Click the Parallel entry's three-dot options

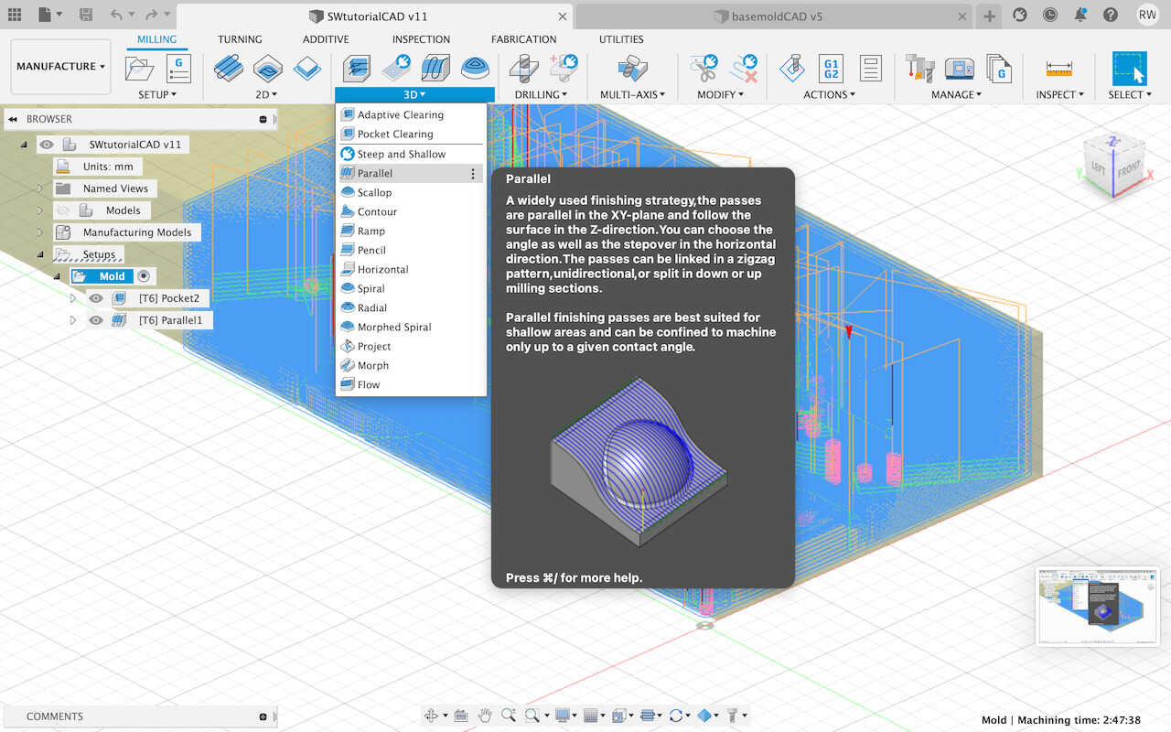point(473,173)
